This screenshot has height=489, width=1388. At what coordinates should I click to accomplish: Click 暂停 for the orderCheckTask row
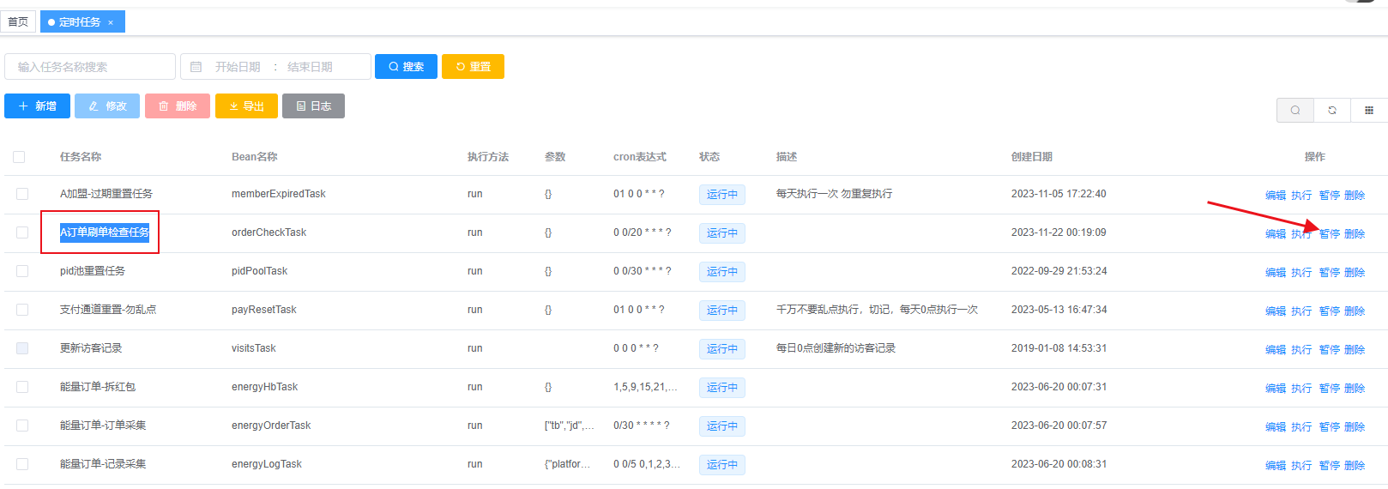(1329, 233)
